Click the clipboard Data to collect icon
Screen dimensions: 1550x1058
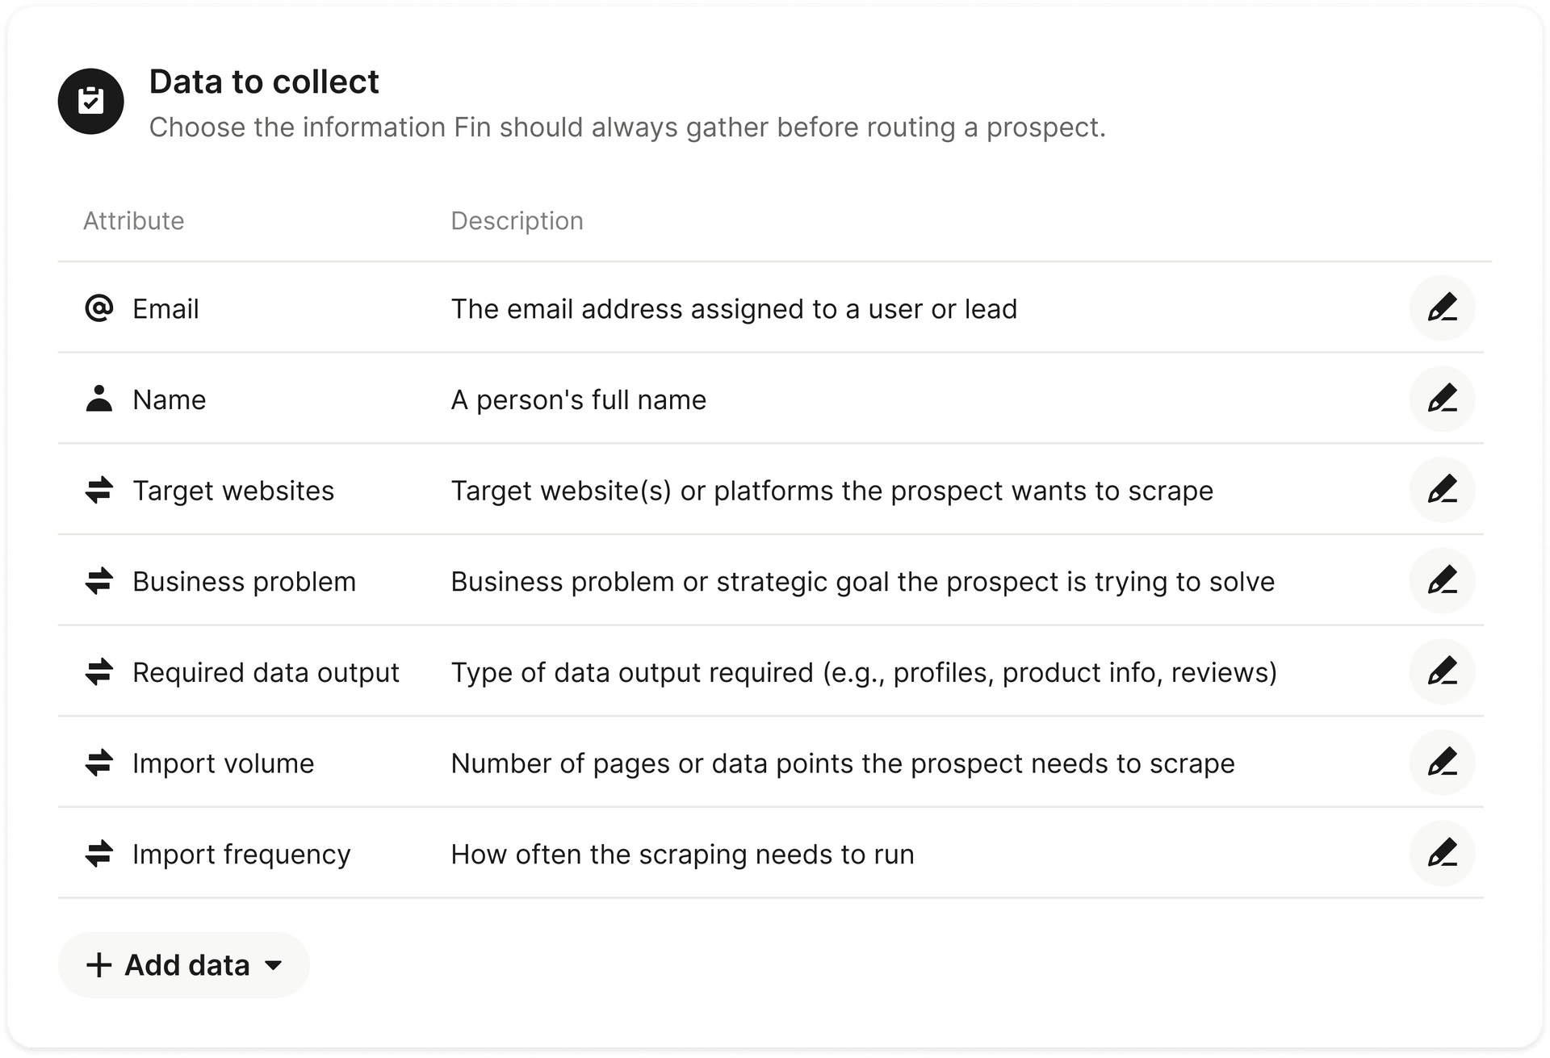click(x=90, y=102)
